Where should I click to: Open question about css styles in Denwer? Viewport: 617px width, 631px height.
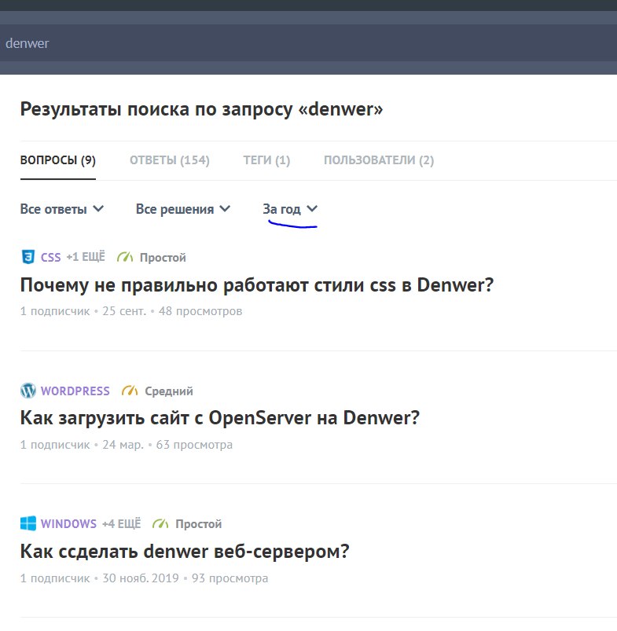pos(257,285)
